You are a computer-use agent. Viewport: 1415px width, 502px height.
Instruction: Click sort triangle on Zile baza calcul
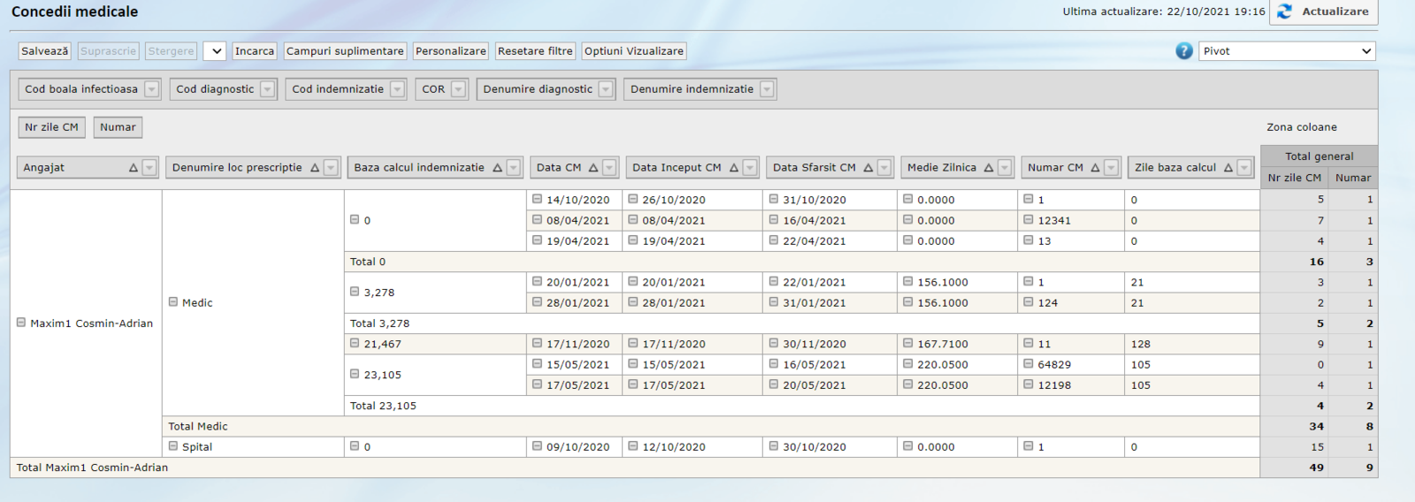[x=1228, y=168]
